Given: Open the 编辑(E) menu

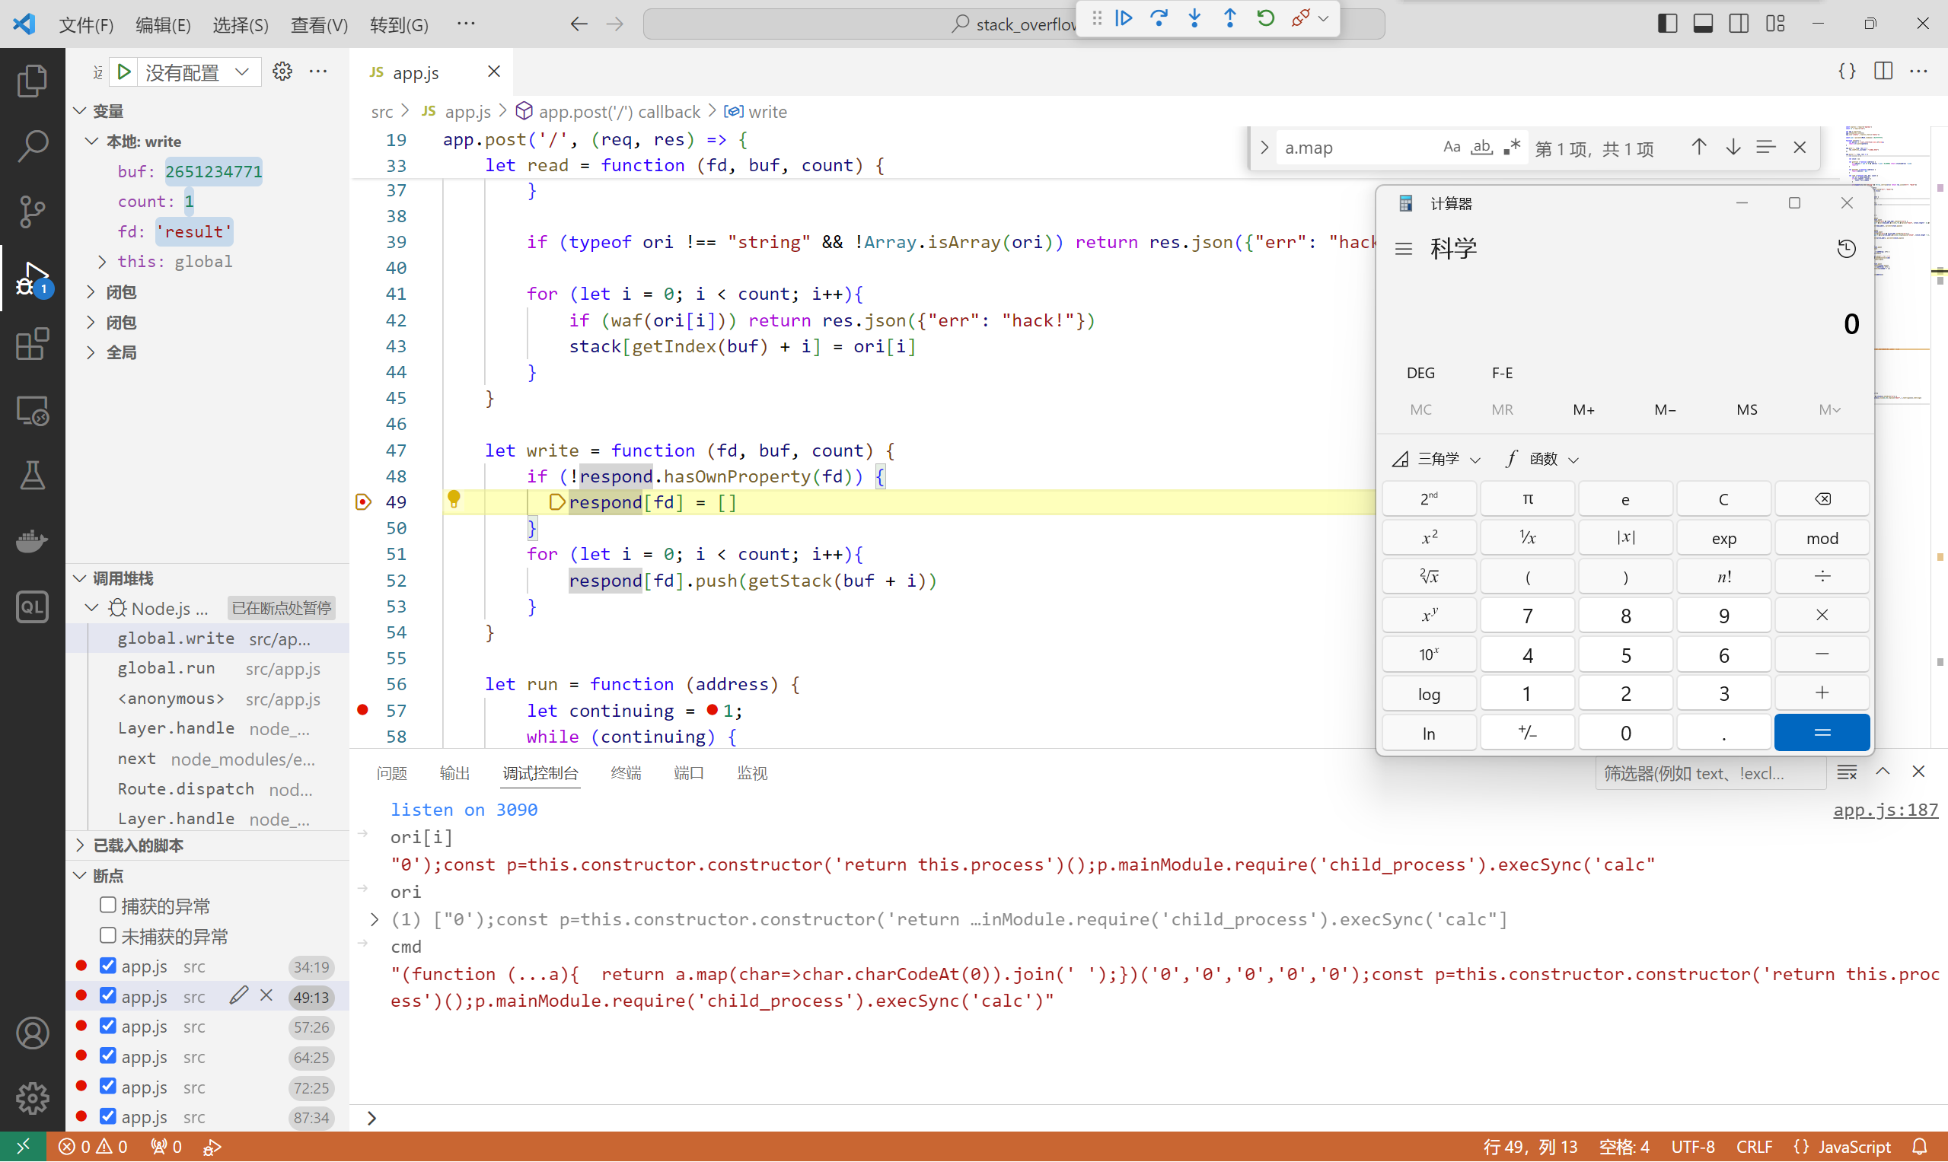Looking at the screenshot, I should pos(162,24).
